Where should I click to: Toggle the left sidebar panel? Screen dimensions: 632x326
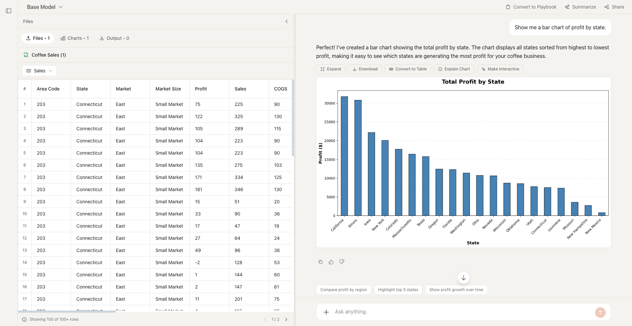pos(9,11)
